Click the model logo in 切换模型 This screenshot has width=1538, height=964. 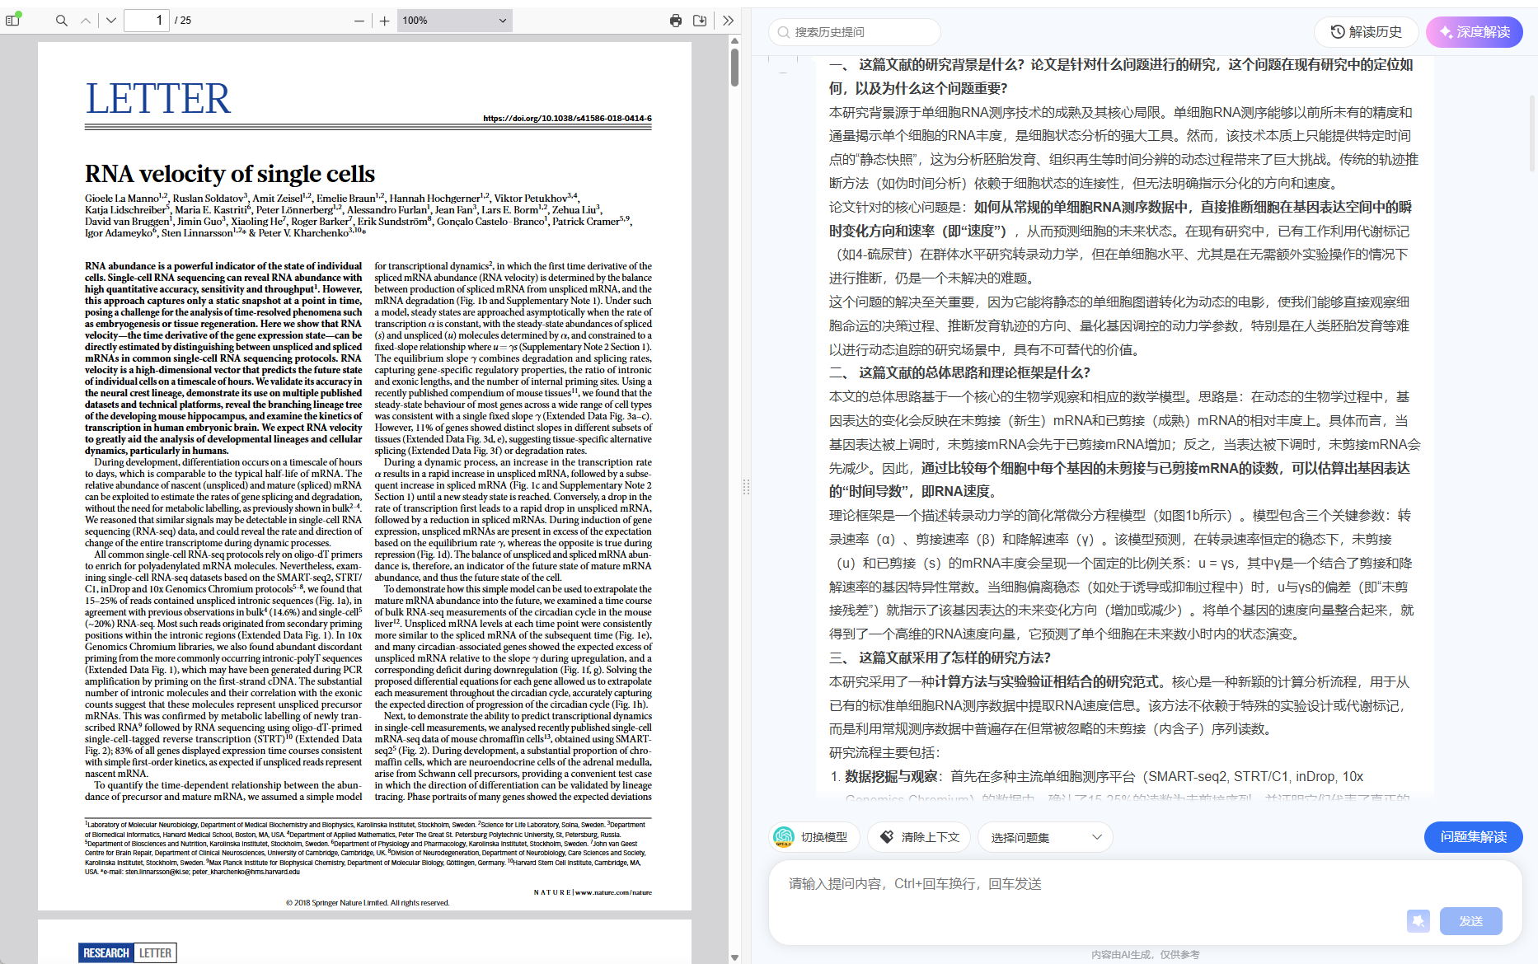(x=784, y=837)
